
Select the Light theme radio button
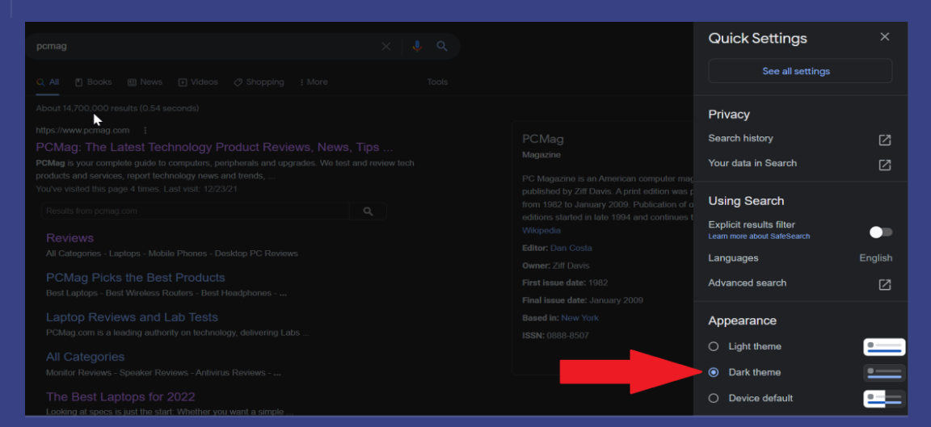point(714,346)
